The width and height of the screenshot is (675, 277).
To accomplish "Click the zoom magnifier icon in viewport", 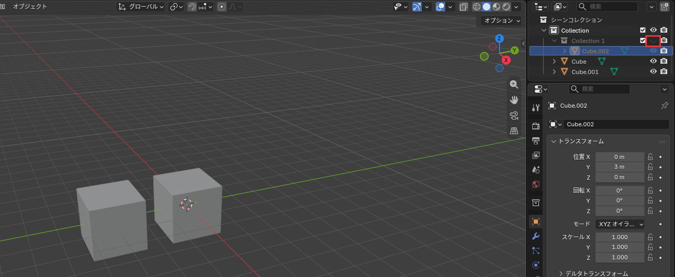I will point(514,84).
